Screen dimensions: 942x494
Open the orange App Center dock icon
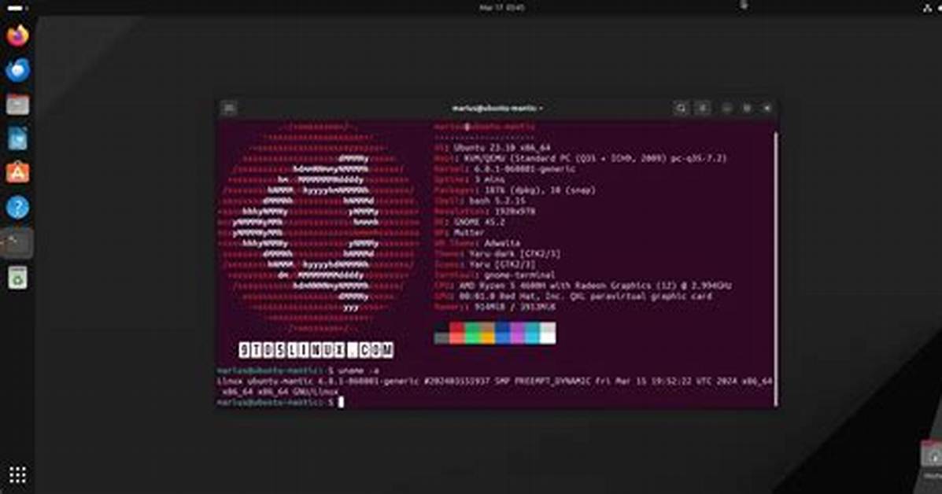coord(17,173)
